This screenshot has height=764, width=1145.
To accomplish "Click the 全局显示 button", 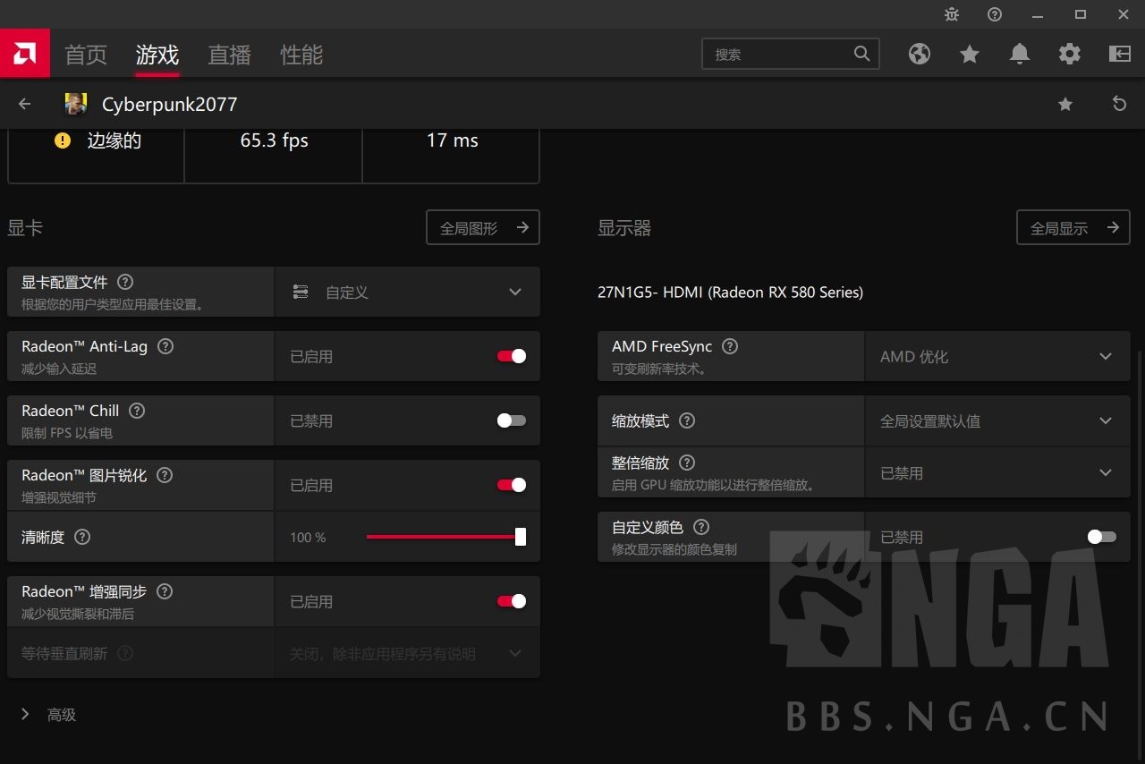I will [1073, 228].
